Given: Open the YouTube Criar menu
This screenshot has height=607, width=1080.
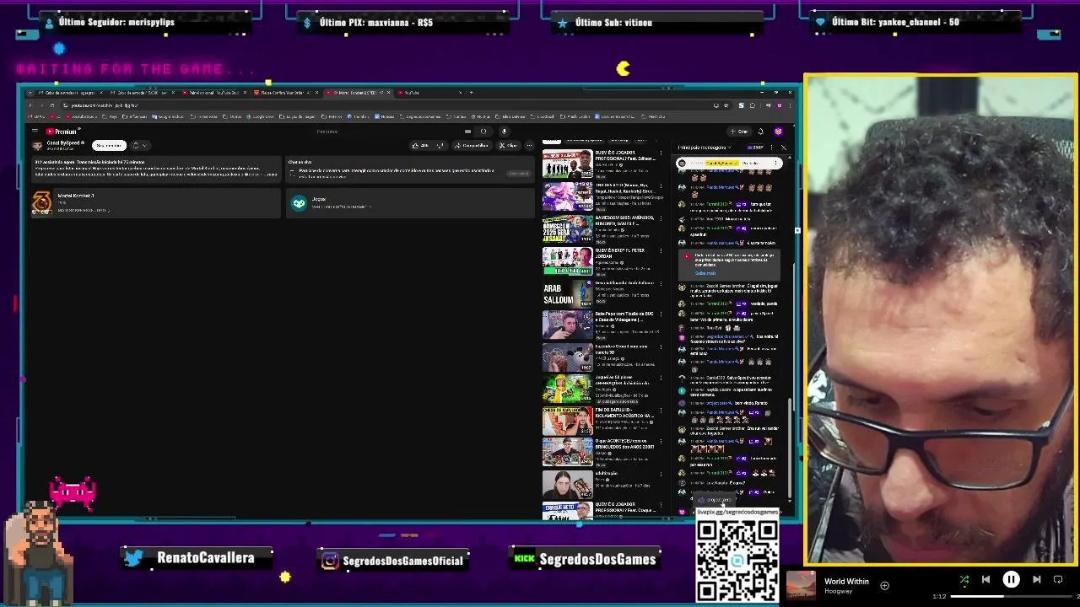Looking at the screenshot, I should [739, 132].
